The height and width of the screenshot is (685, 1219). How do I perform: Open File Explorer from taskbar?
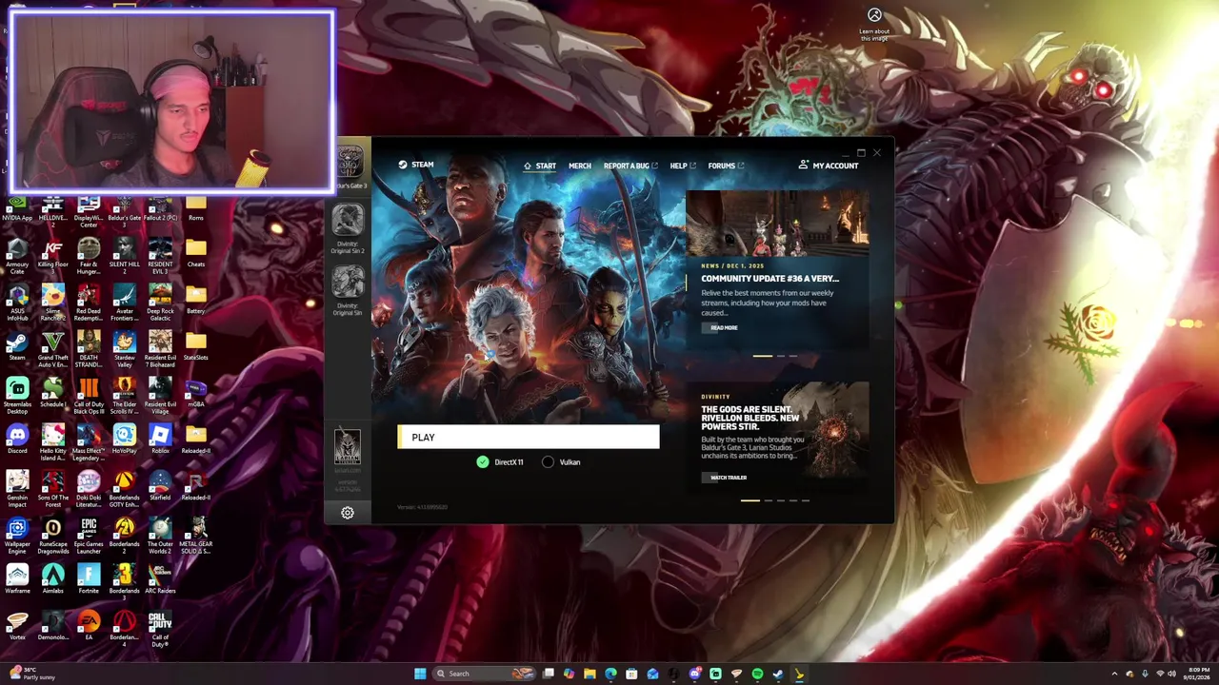pyautogui.click(x=590, y=674)
